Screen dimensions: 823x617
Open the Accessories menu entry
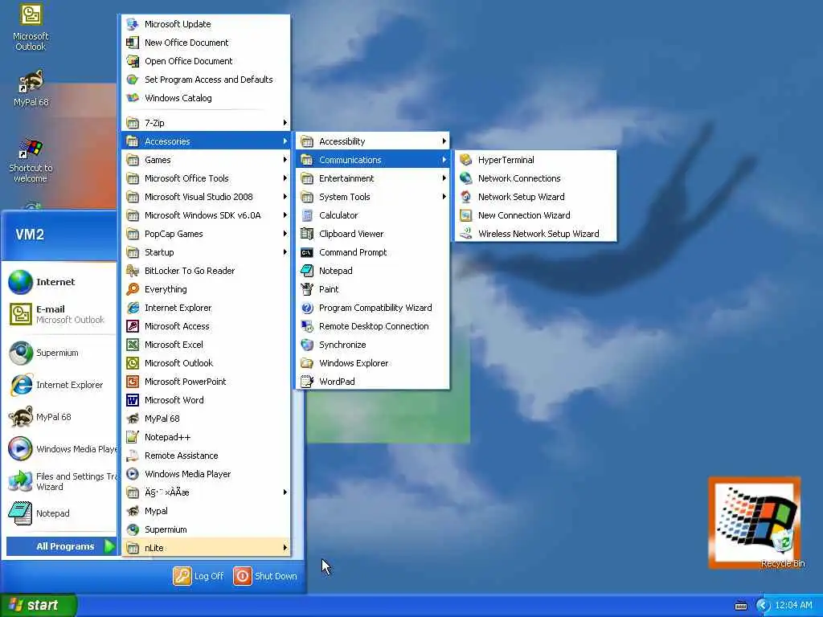(206, 141)
